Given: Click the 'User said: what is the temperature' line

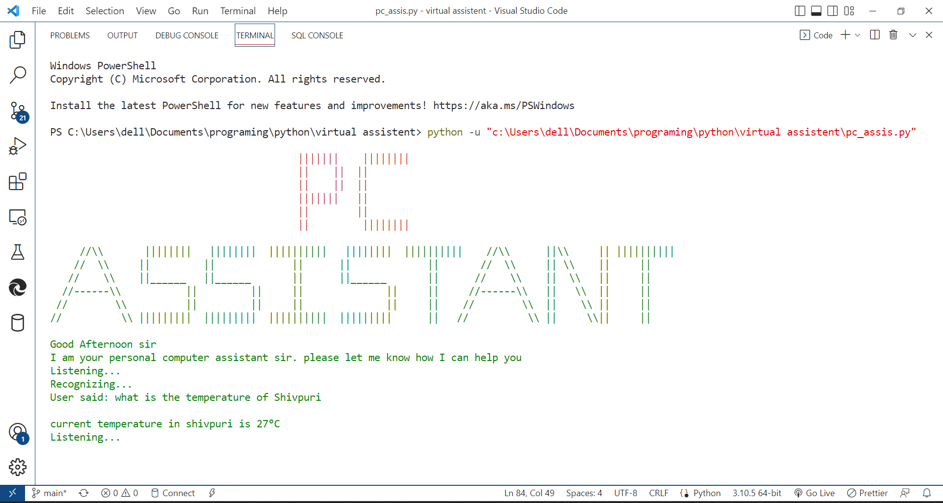Looking at the screenshot, I should coord(185,397).
